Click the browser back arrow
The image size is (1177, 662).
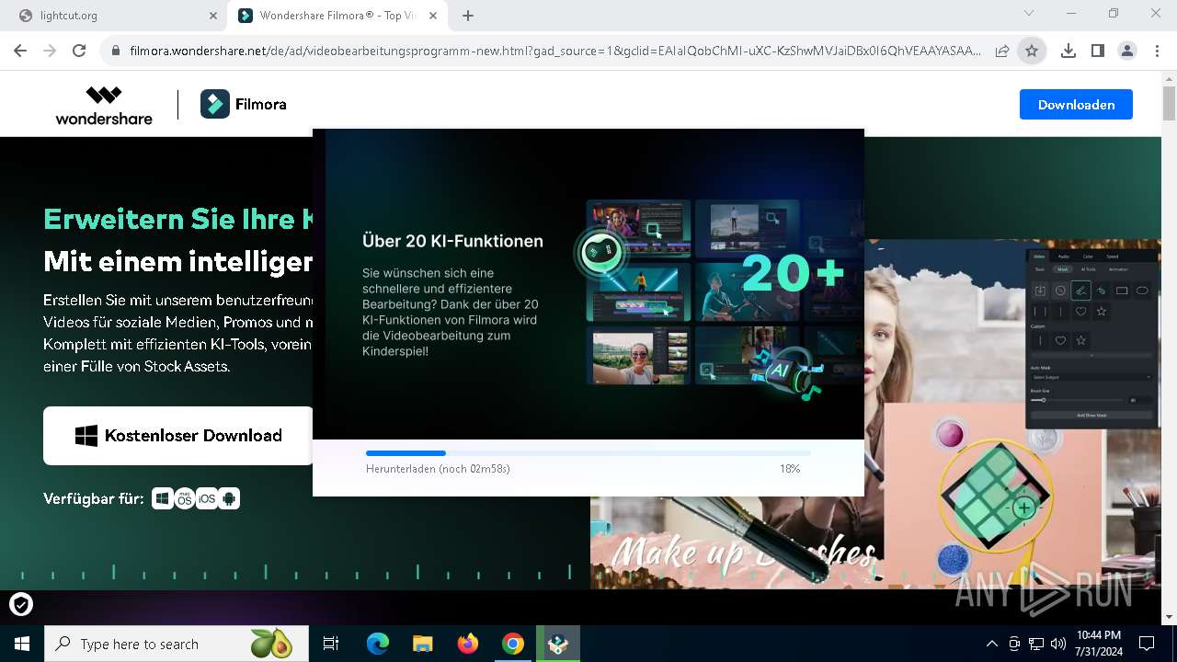(21, 51)
